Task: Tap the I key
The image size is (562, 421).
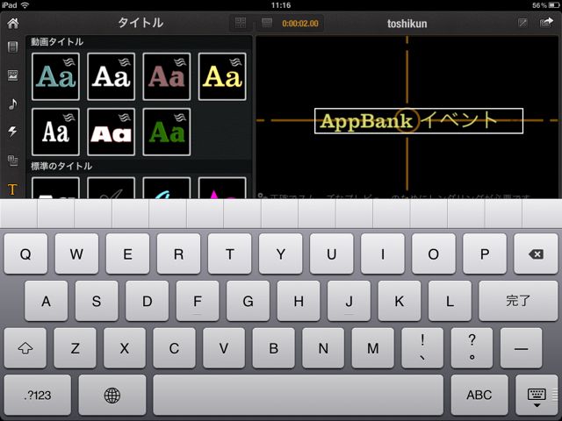Action: coord(383,253)
